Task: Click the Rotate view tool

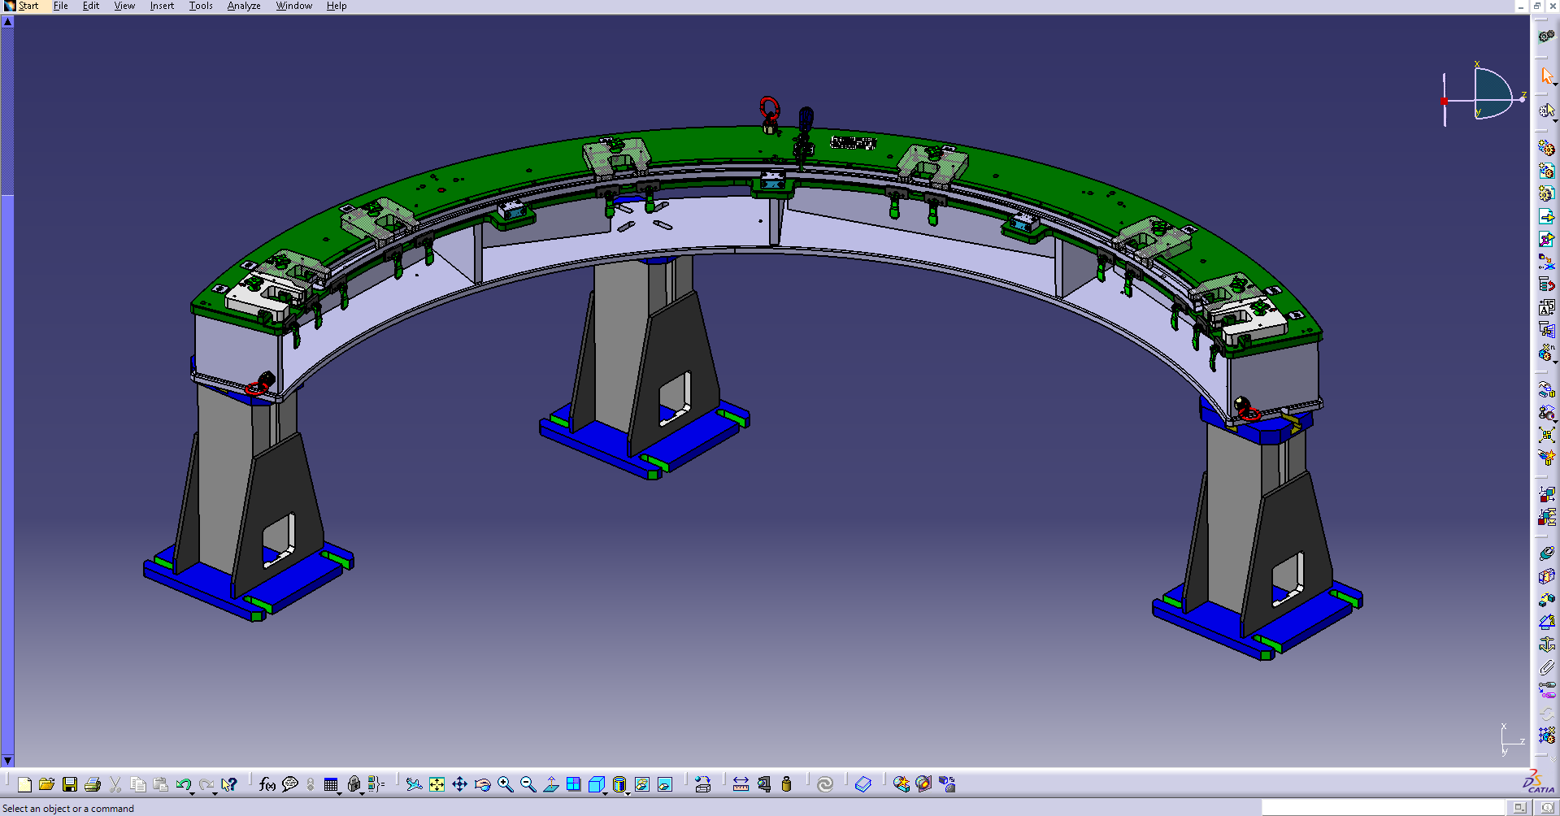Action: pos(482,784)
